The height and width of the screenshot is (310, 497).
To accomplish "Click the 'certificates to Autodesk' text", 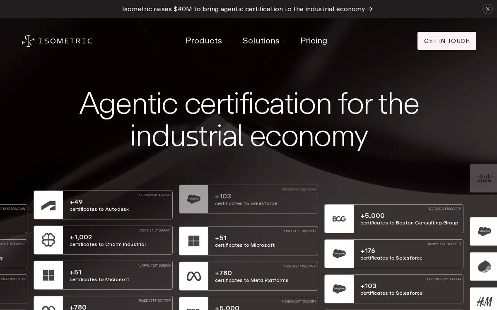I will [x=99, y=209].
